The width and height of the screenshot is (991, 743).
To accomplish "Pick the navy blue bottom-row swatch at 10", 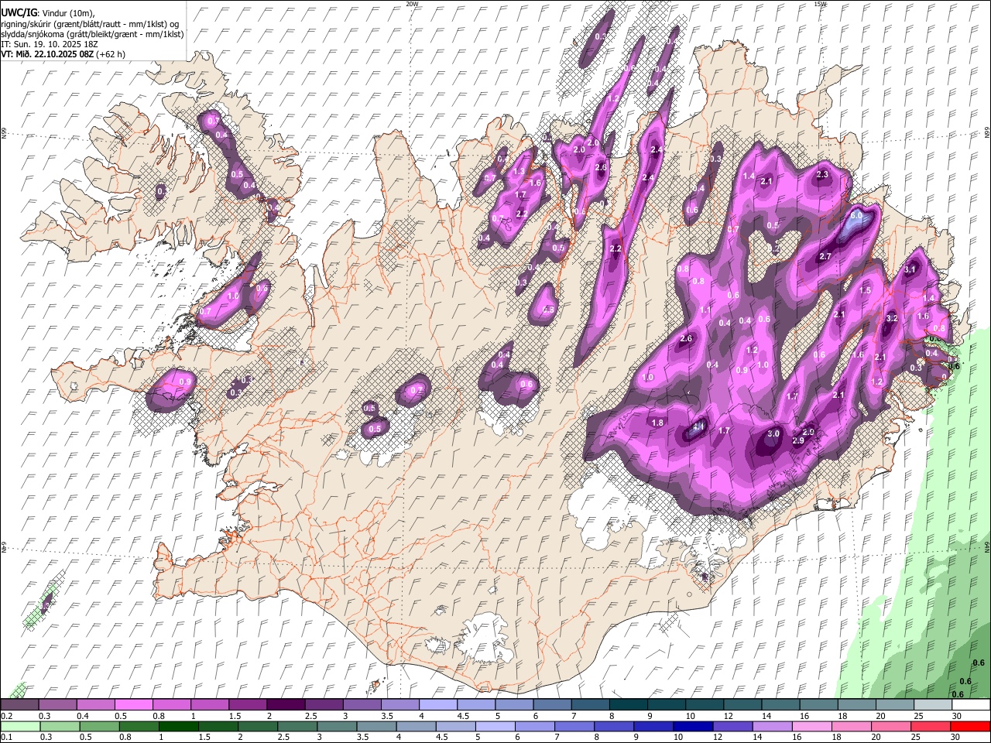I will coord(693,726).
